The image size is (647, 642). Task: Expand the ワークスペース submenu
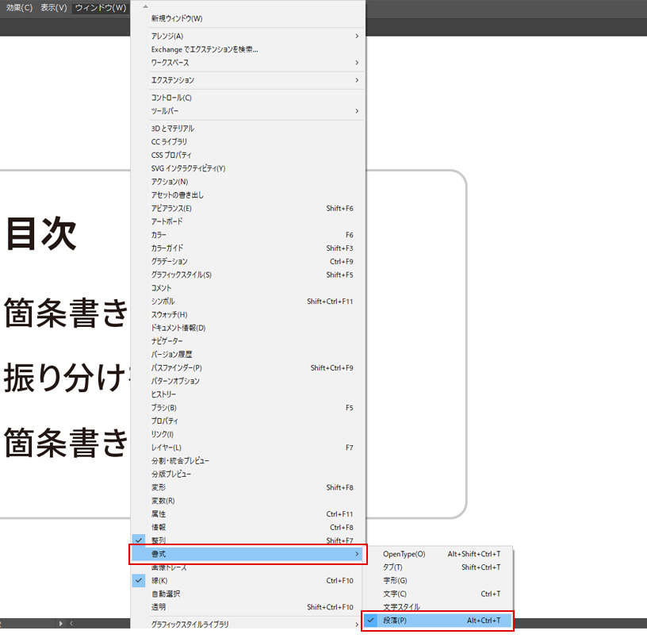click(x=247, y=63)
